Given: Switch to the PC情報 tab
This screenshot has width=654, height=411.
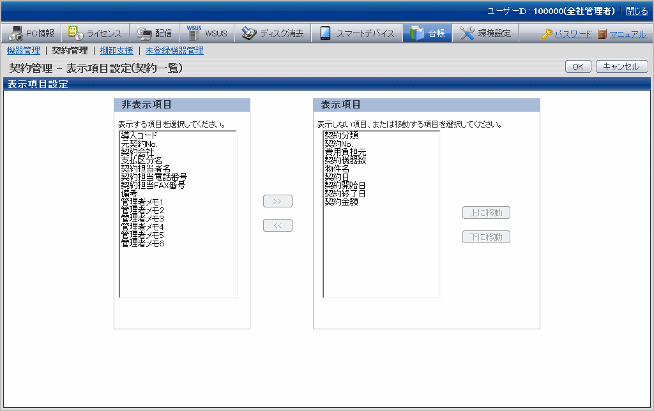Looking at the screenshot, I should pyautogui.click(x=31, y=33).
